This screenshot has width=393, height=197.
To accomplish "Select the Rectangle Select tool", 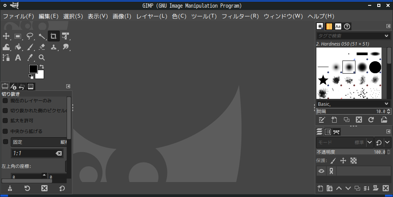I will pyautogui.click(x=18, y=36).
